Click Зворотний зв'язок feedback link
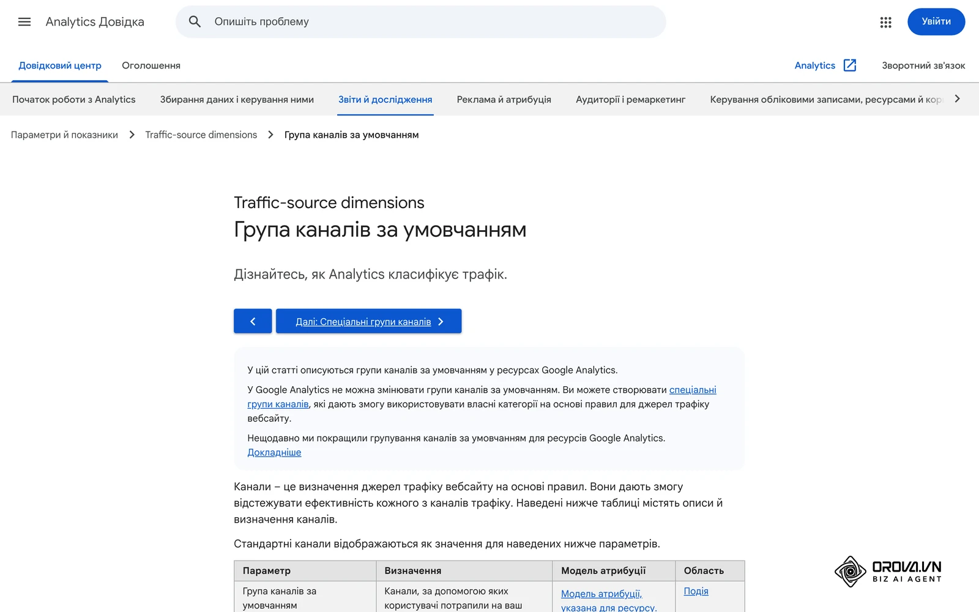The image size is (979, 612). point(923,65)
